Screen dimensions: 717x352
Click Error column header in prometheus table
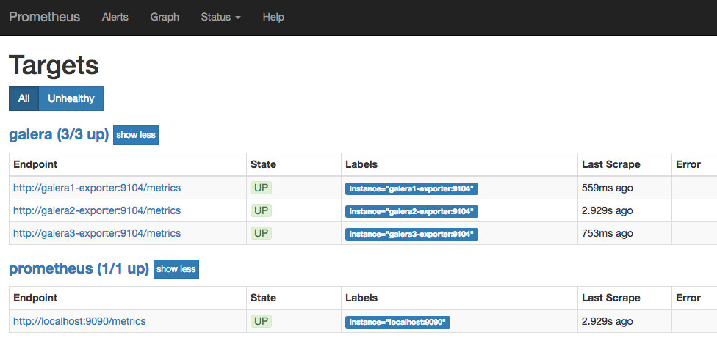[x=688, y=298]
